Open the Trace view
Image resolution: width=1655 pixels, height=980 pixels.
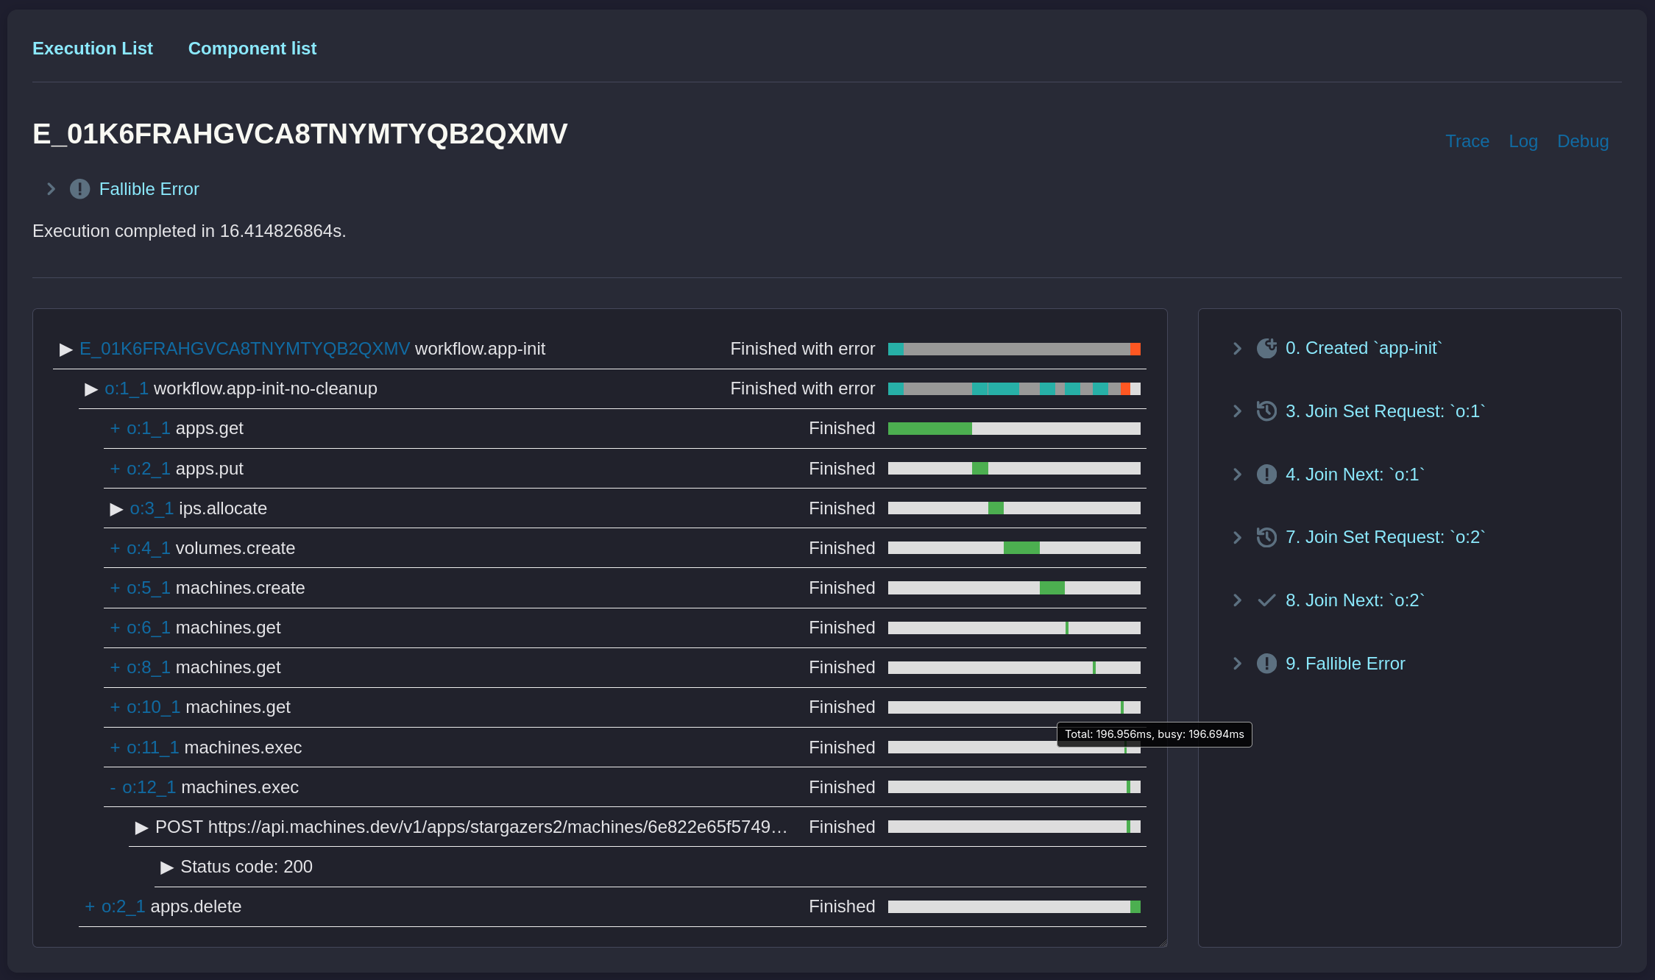click(1467, 141)
